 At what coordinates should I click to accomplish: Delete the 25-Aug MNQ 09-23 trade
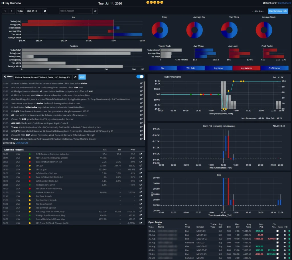click(x=289, y=239)
